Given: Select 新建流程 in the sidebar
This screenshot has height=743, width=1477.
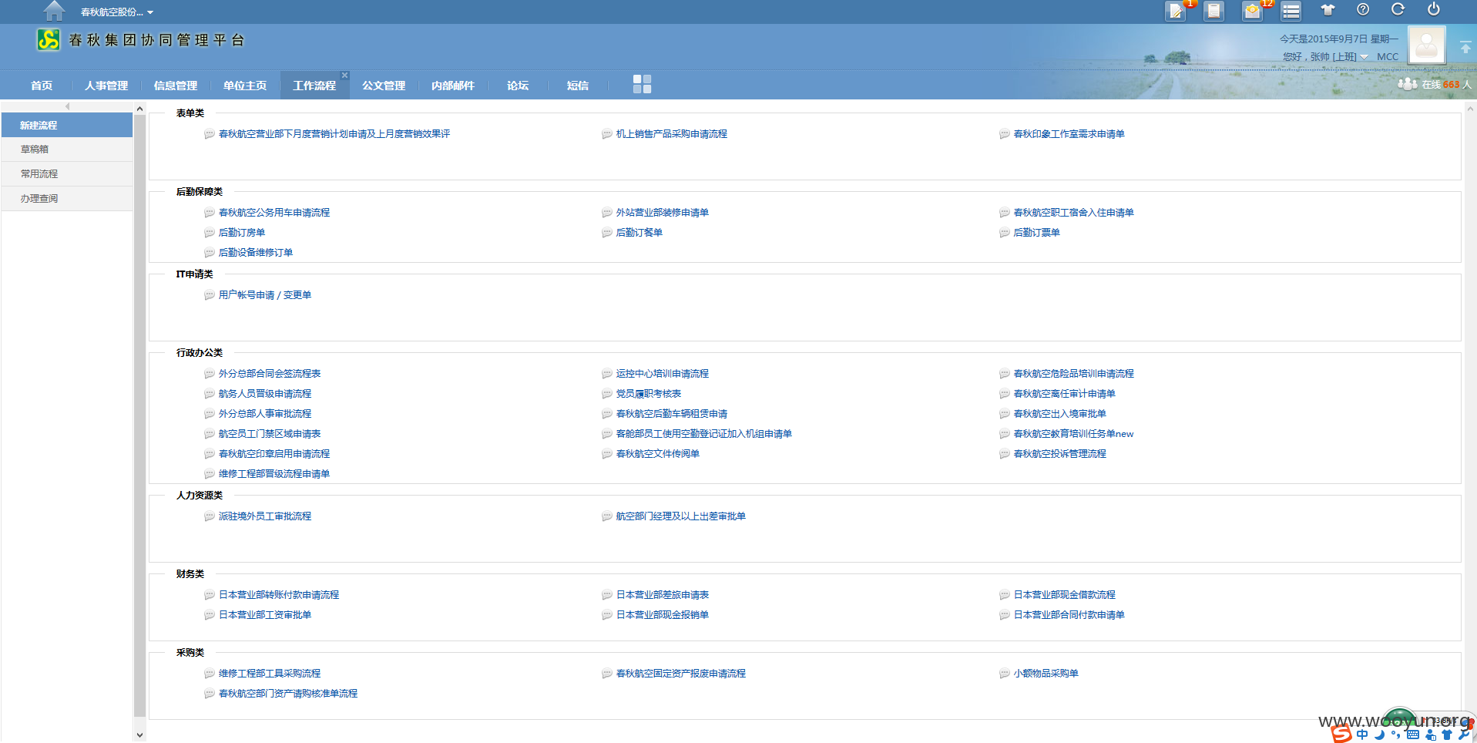Looking at the screenshot, I should [x=67, y=125].
